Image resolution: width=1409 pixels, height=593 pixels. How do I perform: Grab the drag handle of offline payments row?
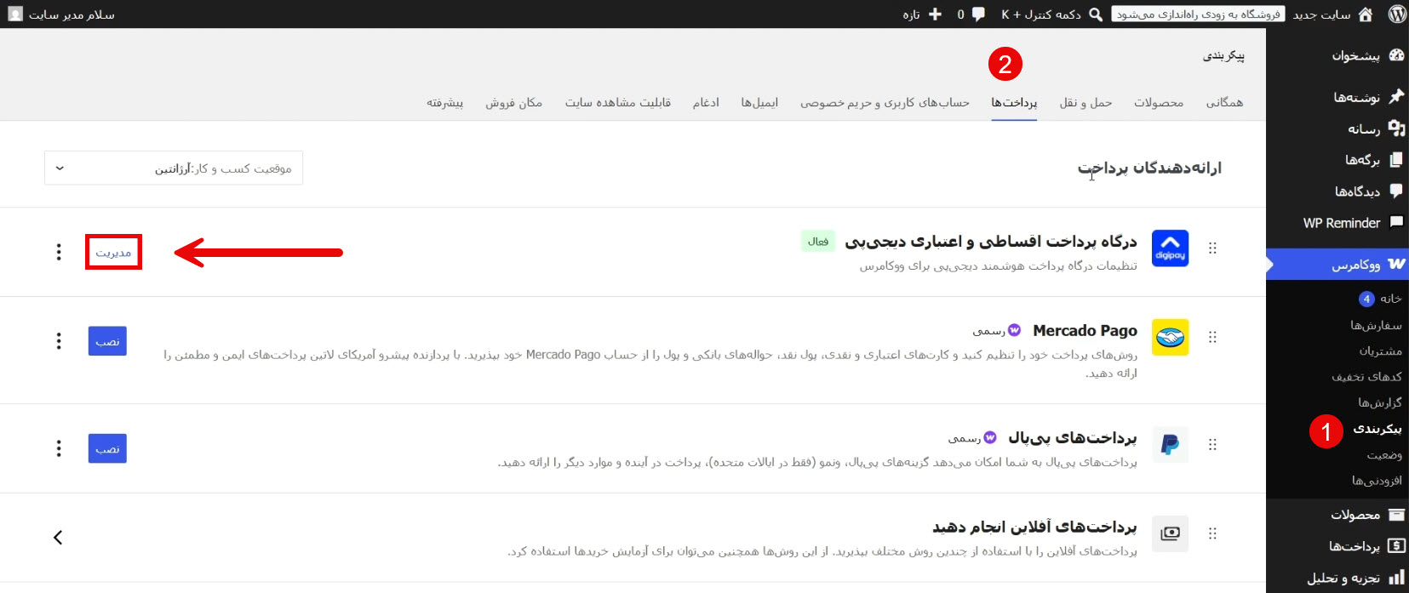(1212, 533)
